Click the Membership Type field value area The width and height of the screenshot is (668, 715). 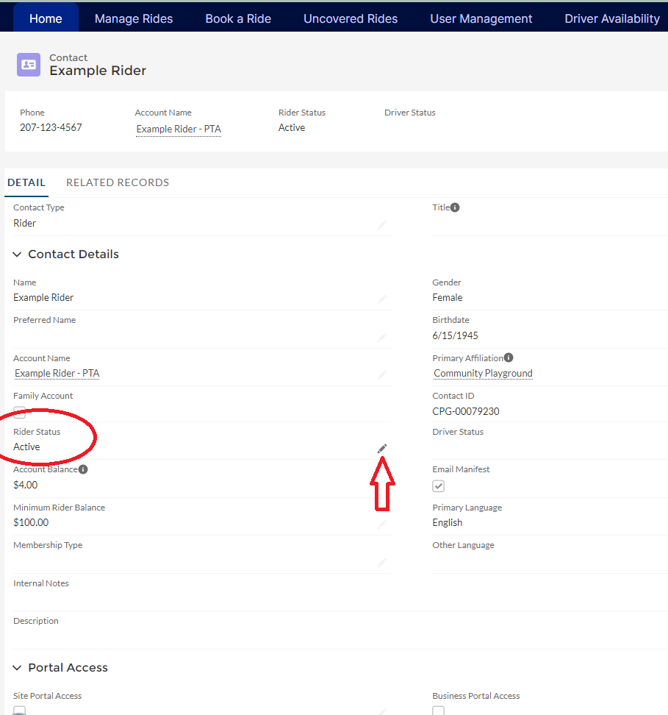pos(191,561)
